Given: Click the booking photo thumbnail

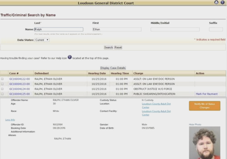Looking at the screenshot, I should 205,143.
